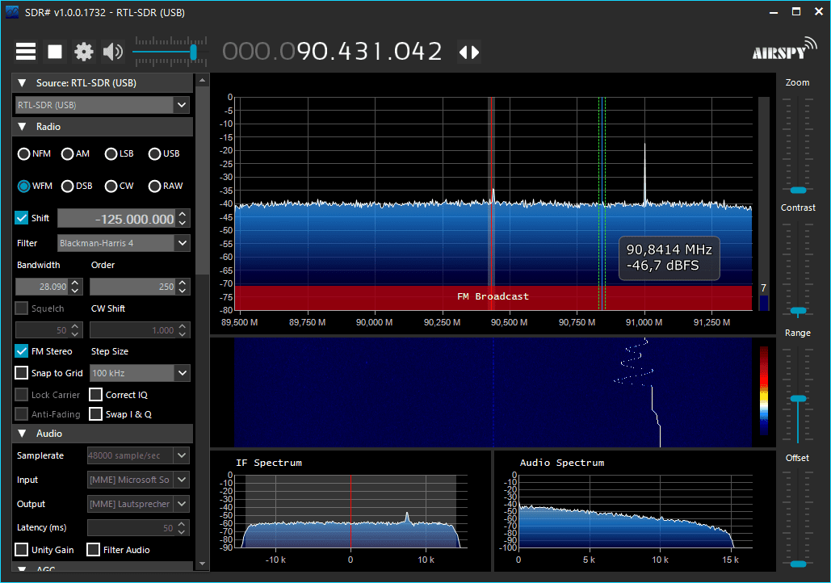Collapse the Audio panel section

tap(22, 434)
